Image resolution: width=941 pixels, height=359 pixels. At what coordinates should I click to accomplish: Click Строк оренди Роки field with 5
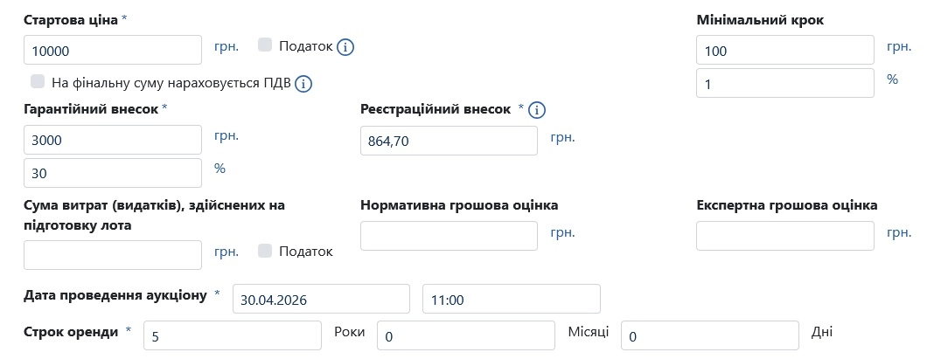[233, 335]
